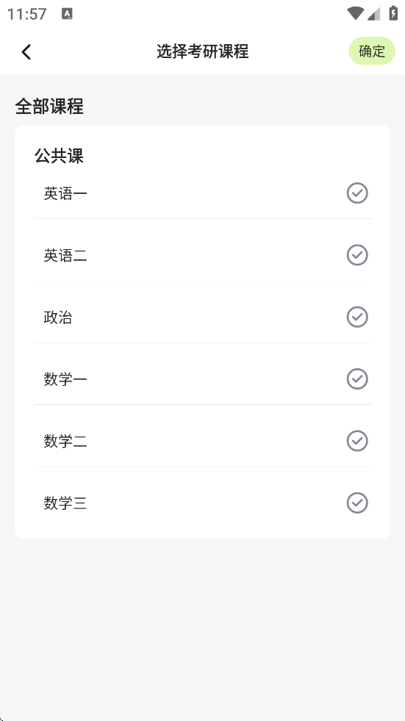The image size is (405, 721).
Task: Select the 数学一 course label
Action: 65,379
